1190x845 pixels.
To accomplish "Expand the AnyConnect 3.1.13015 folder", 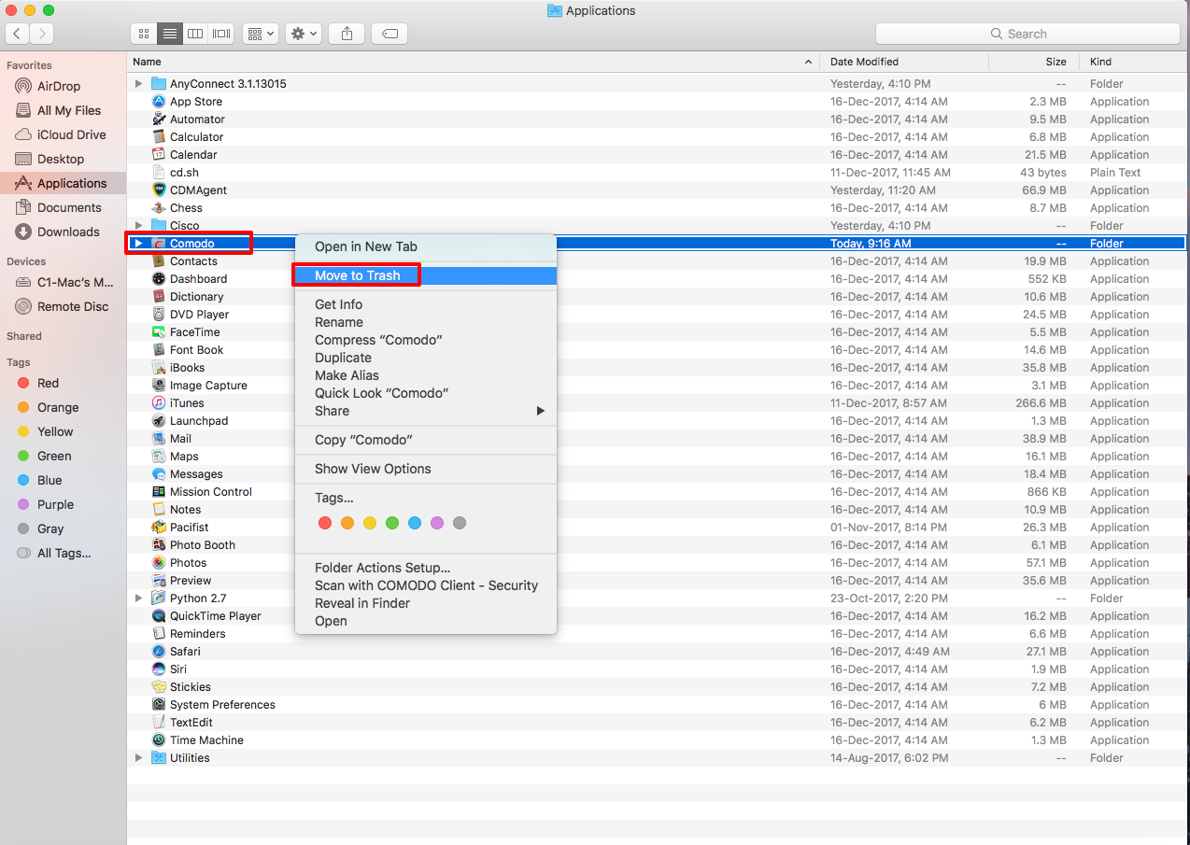I will (139, 84).
